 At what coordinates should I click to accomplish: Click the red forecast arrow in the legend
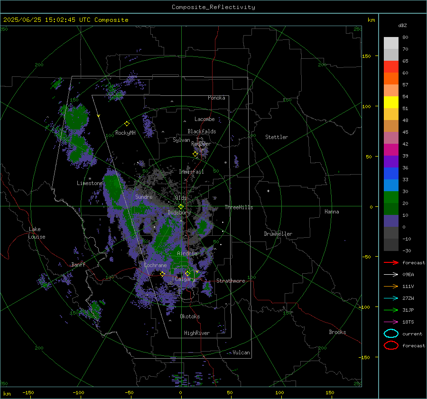[391, 262]
